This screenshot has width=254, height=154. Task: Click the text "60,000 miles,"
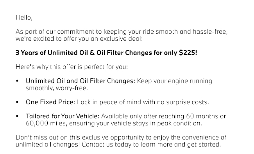point(47,123)
